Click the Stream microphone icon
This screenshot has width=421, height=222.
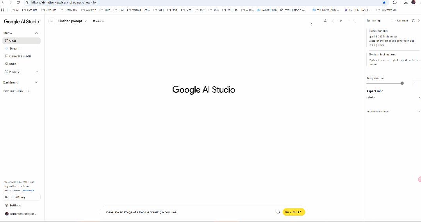point(7,48)
